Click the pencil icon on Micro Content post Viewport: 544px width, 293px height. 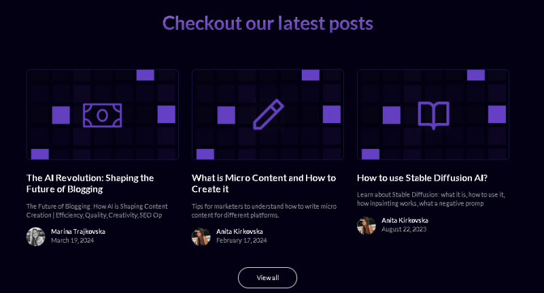[x=268, y=115]
